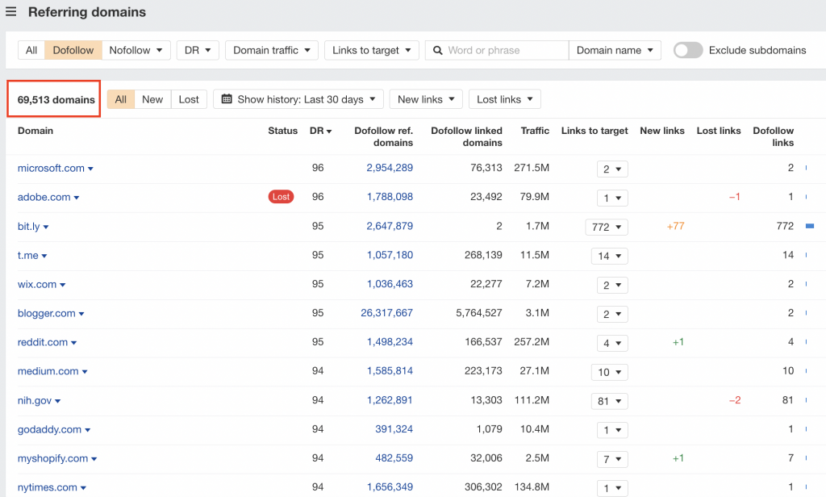
Task: Click the blue bar for bit.ly
Action: click(x=810, y=226)
